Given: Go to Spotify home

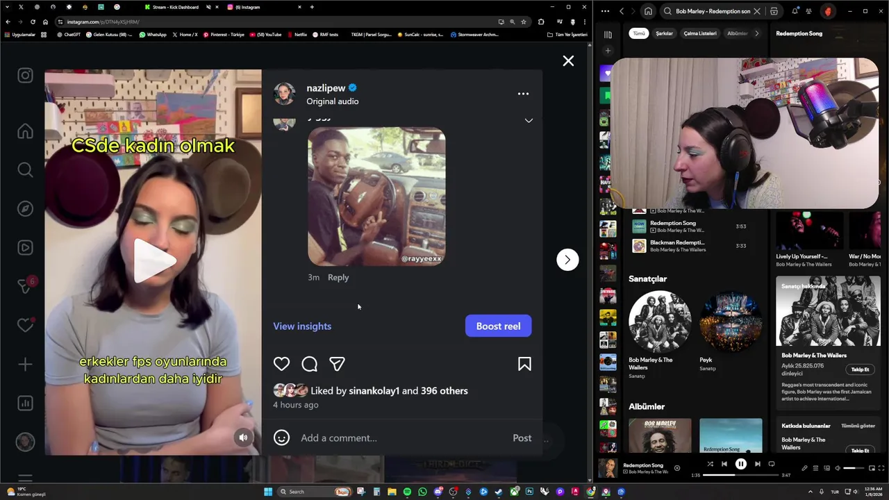Looking at the screenshot, I should click(648, 11).
